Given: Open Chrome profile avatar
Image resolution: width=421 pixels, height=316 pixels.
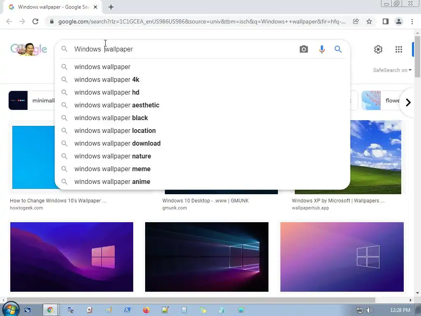Looking at the screenshot, I should point(399,21).
